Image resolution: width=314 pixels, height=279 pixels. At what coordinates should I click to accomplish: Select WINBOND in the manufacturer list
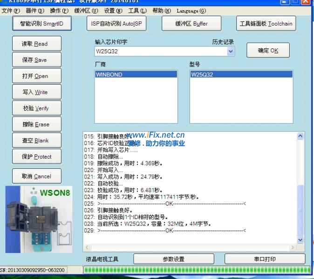tap(136, 74)
